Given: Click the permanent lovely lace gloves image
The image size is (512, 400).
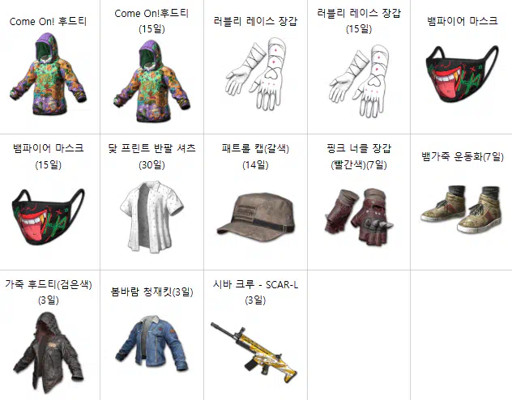Looking at the screenshot, I should pyautogui.click(x=255, y=74).
